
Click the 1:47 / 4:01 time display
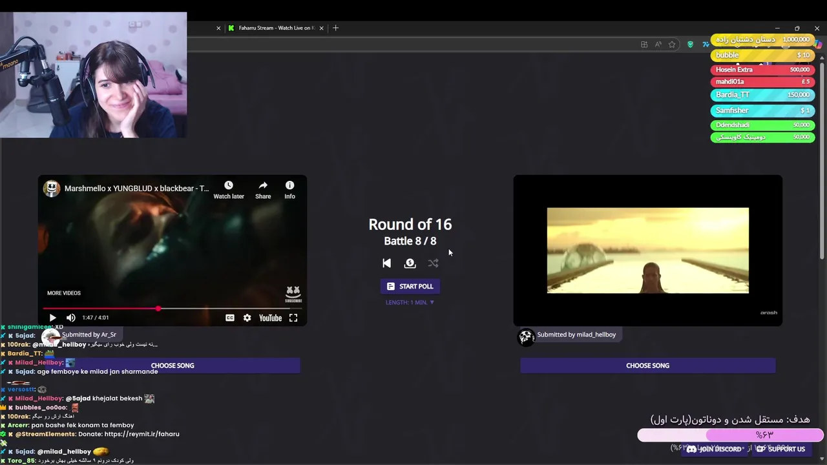96,318
